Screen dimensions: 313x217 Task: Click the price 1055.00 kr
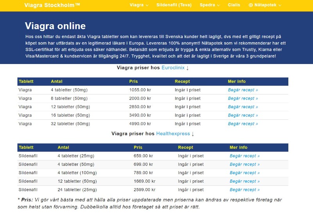(x=140, y=90)
